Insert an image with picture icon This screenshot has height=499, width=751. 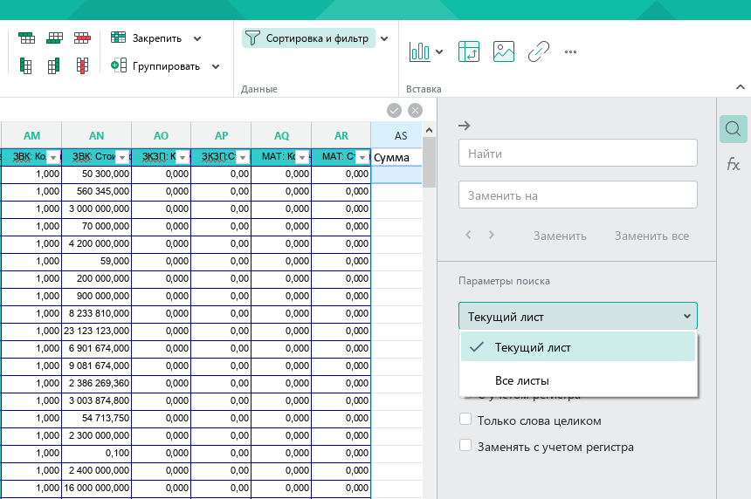503,51
